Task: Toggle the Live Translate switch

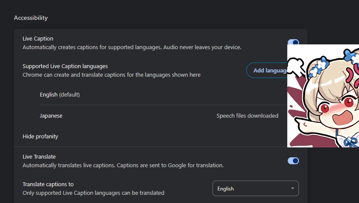Action: coord(293,161)
